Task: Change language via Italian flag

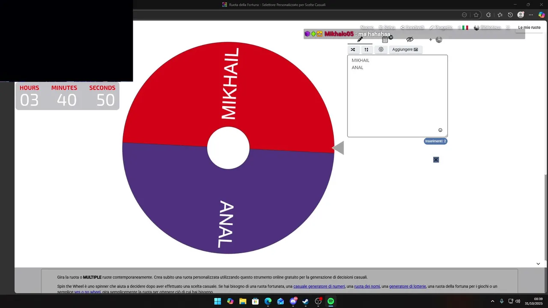Action: coord(465,27)
